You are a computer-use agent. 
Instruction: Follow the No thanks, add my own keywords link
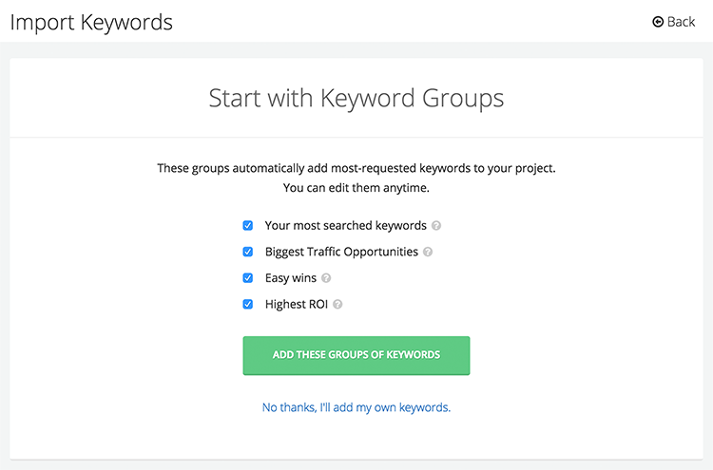pos(356,407)
